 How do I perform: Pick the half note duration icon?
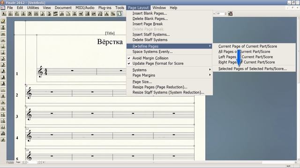click(3, 46)
